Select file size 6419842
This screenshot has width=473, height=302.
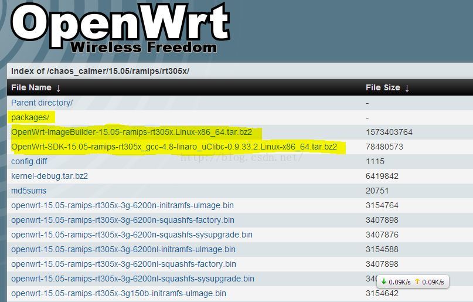pos(382,176)
